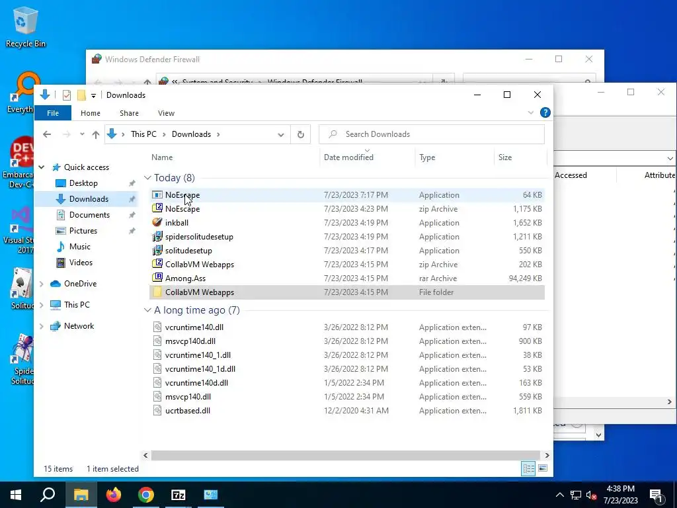The image size is (677, 508).
Task: Select Music in Quick access
Action: click(79, 247)
